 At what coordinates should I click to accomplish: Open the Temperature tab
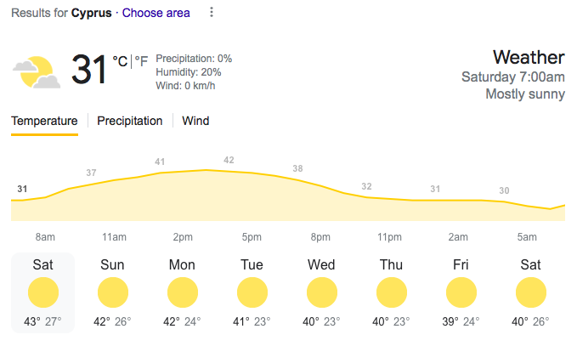44,121
